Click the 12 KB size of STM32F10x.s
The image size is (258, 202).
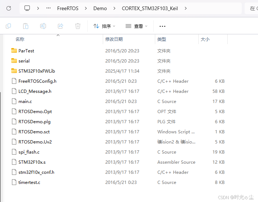tap(219, 162)
